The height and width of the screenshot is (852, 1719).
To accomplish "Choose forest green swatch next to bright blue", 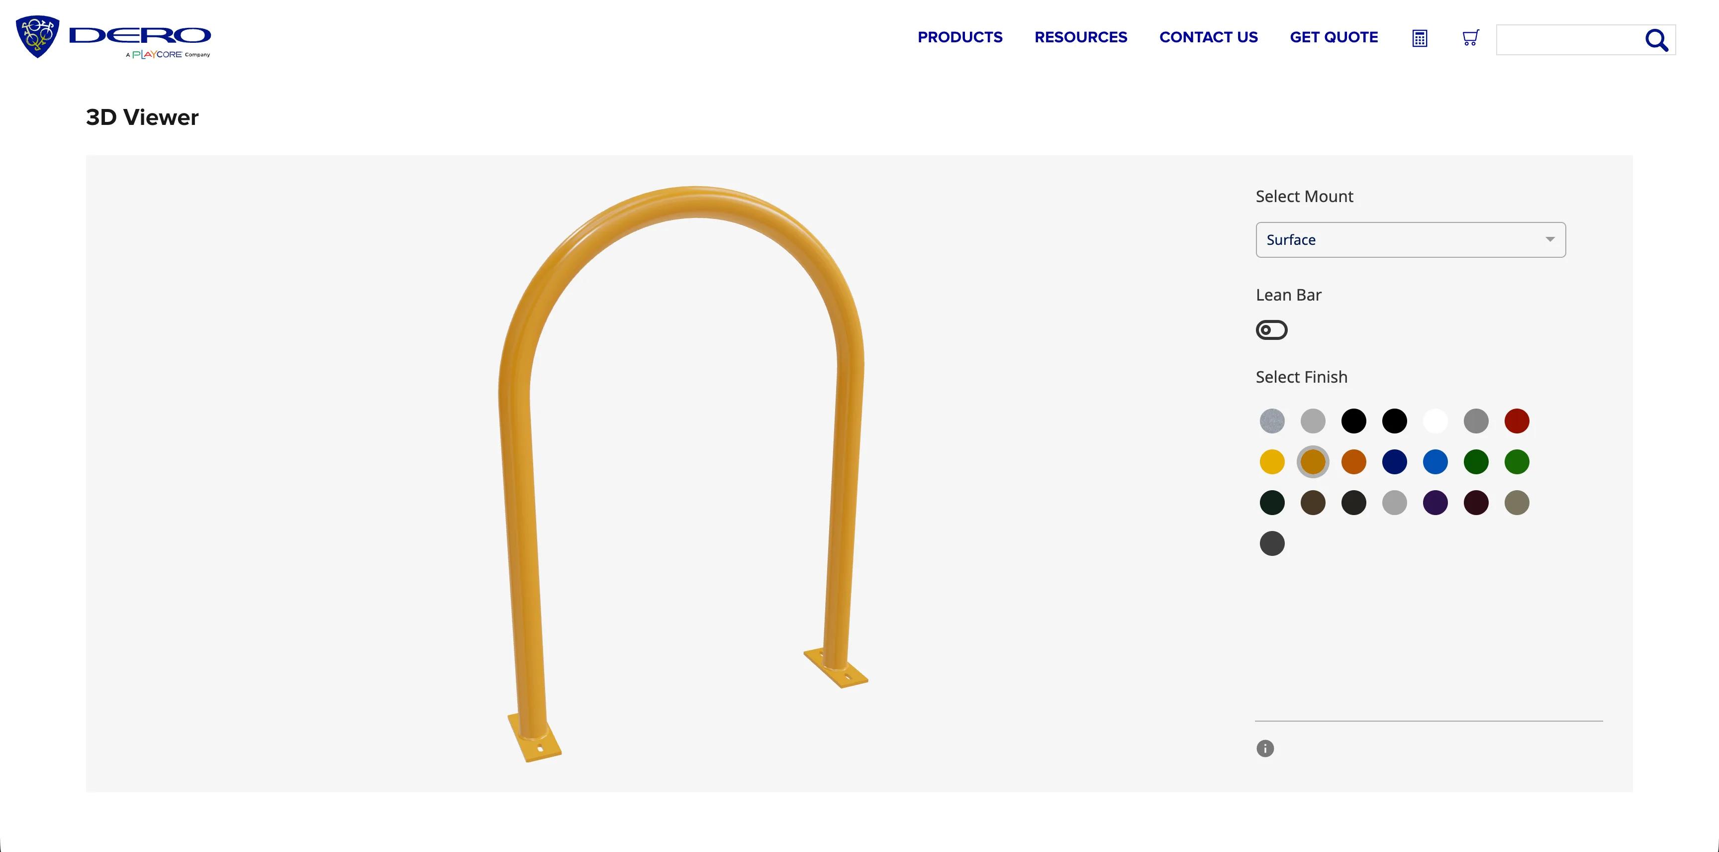I will point(1476,462).
